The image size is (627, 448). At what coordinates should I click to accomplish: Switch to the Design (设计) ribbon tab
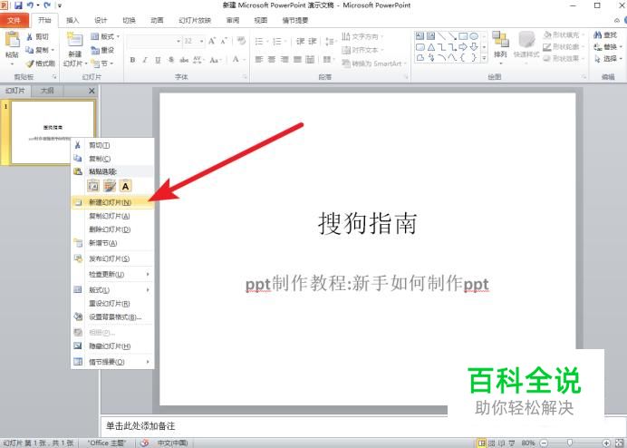click(101, 20)
